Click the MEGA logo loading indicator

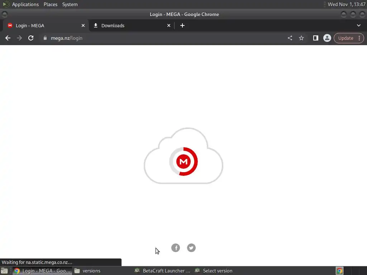pos(183,161)
